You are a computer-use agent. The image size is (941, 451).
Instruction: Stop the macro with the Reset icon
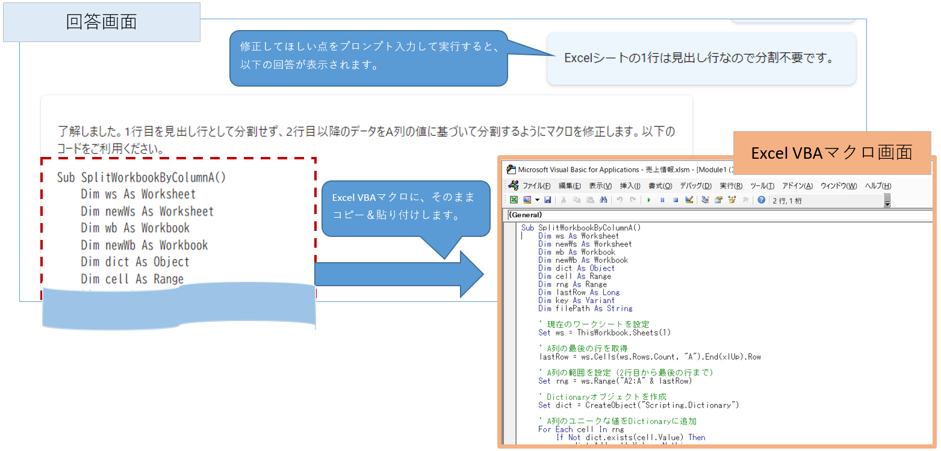(675, 200)
